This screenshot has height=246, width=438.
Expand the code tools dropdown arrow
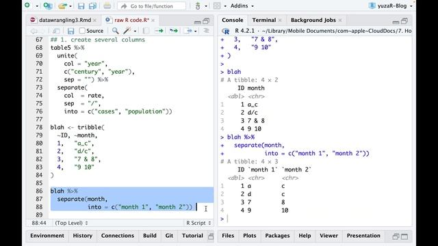point(135,31)
